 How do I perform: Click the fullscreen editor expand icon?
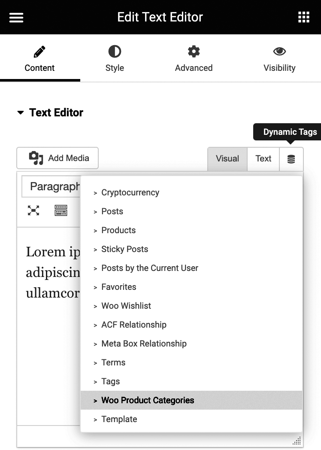33,210
